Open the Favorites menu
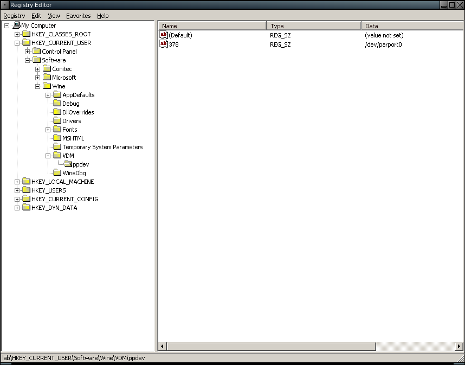The height and width of the screenshot is (365, 465). pos(79,16)
